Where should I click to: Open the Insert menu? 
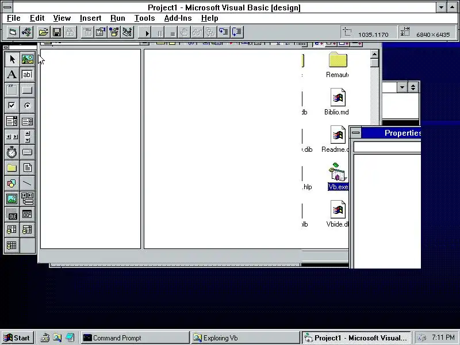[x=90, y=18]
